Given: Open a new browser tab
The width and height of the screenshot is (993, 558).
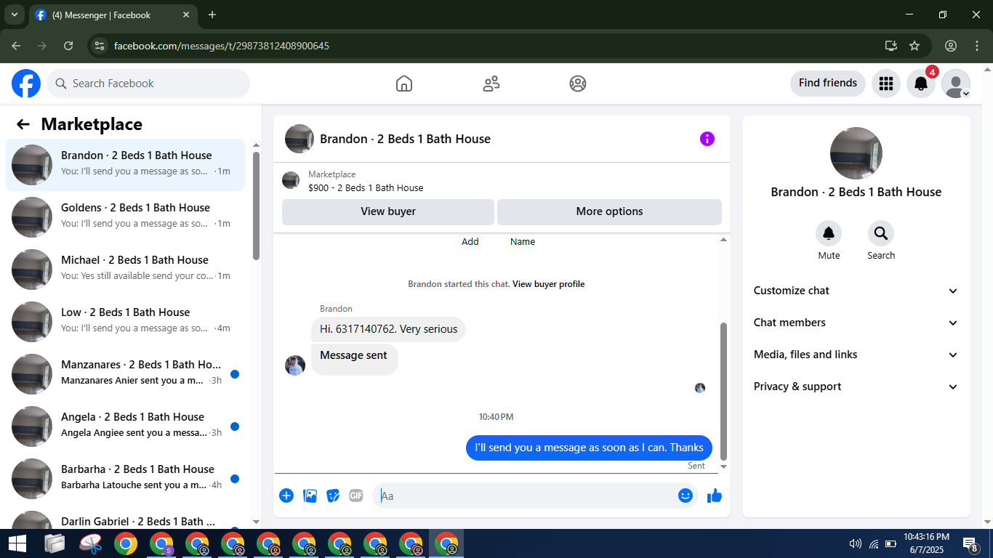Looking at the screenshot, I should (212, 15).
